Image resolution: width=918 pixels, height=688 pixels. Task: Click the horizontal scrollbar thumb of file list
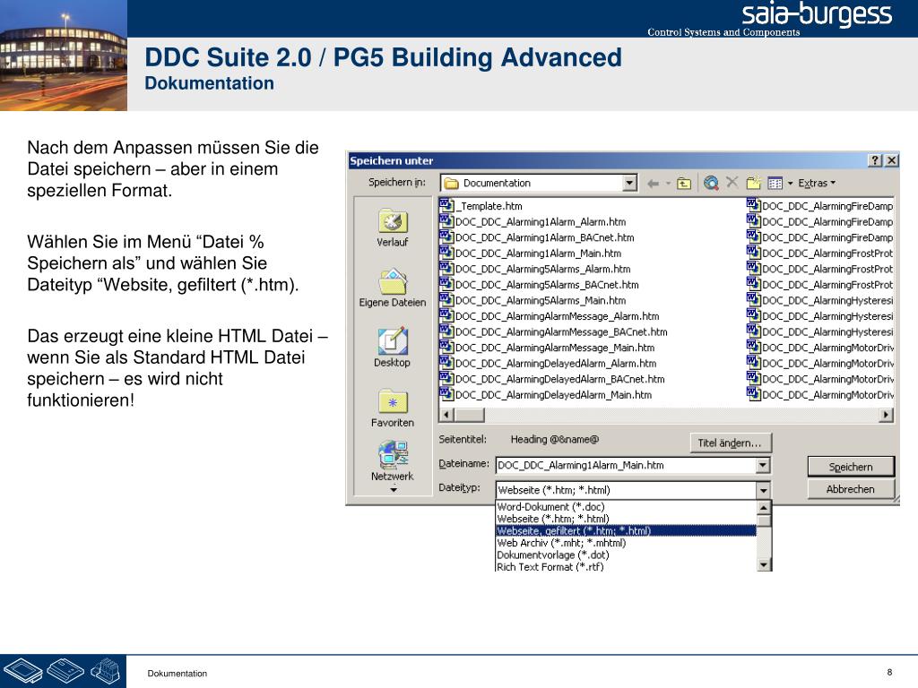(469, 415)
